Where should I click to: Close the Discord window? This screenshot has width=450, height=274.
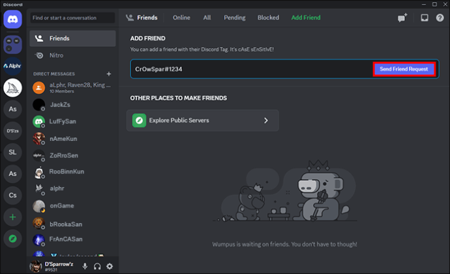click(445, 5)
